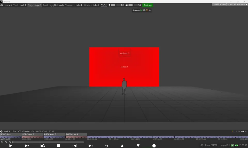
Task: Click the horizontal double-arrow timeline icon
Action: (243, 131)
